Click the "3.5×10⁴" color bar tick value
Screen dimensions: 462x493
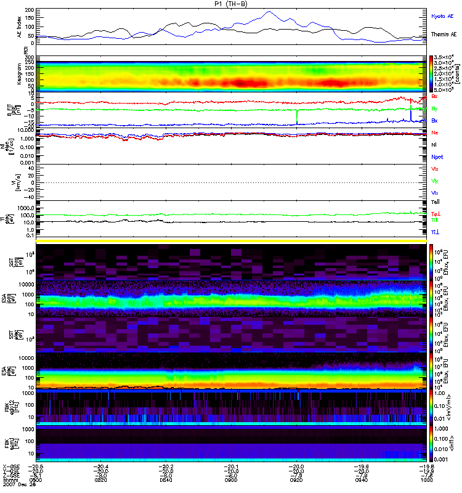tap(444, 57)
